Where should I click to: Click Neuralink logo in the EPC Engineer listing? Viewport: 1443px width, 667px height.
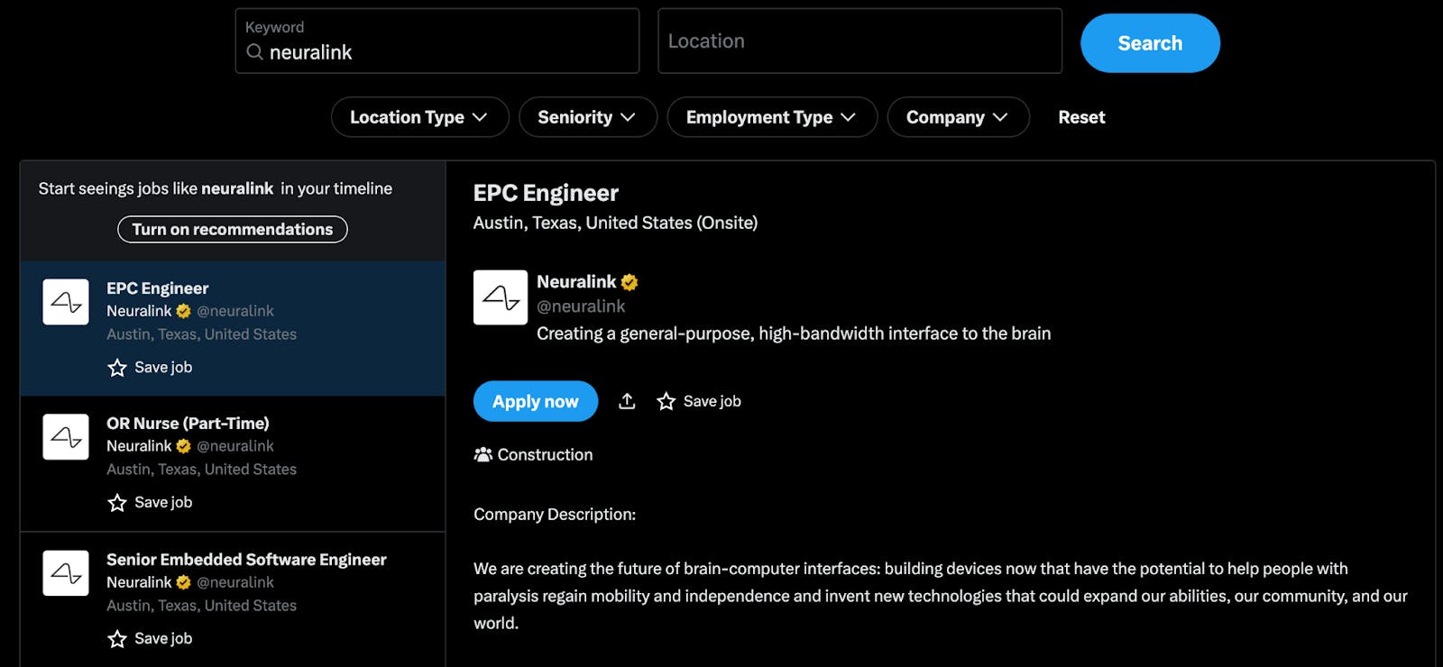(66, 302)
